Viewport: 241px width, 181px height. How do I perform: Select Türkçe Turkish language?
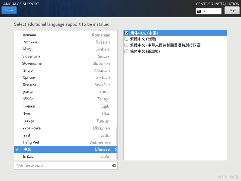pyautogui.click(x=66, y=121)
